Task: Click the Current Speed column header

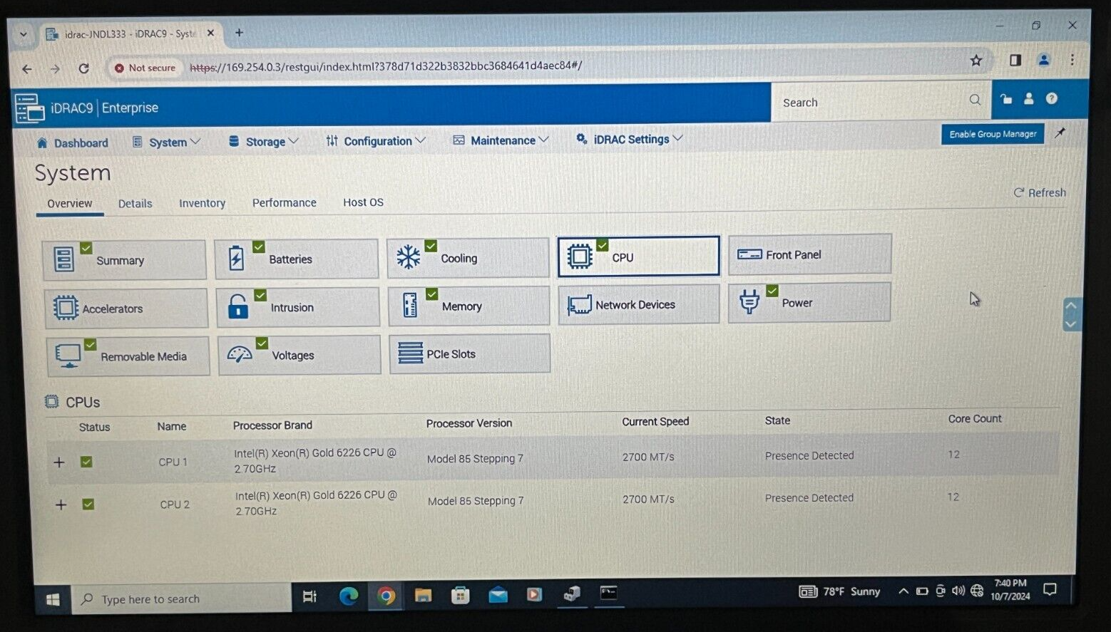Action: 655,422
